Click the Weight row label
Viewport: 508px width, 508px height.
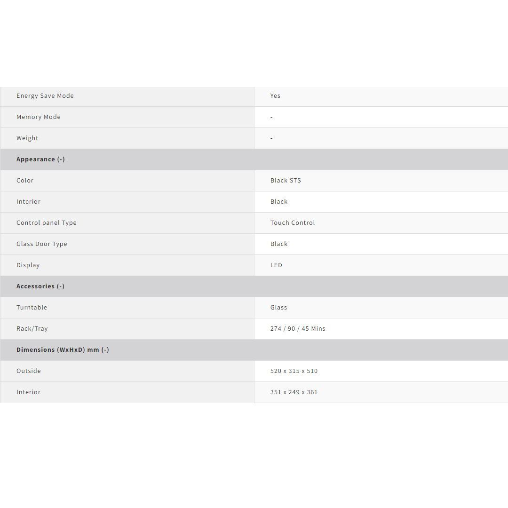tap(27, 138)
